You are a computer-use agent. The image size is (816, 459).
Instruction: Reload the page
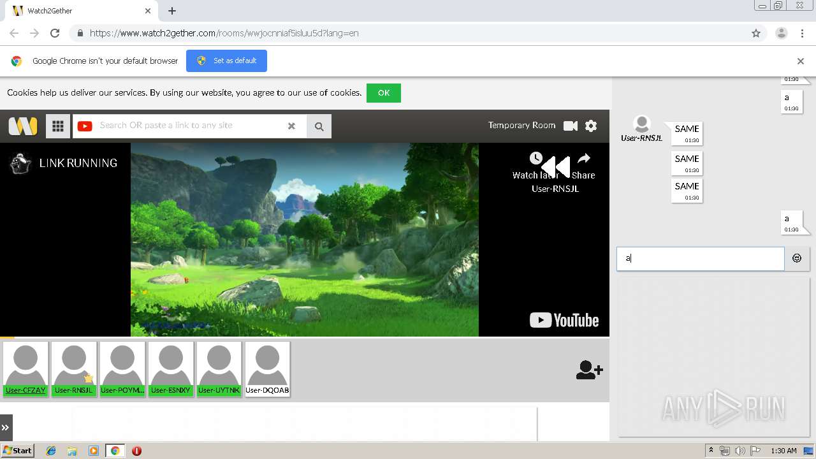point(55,33)
